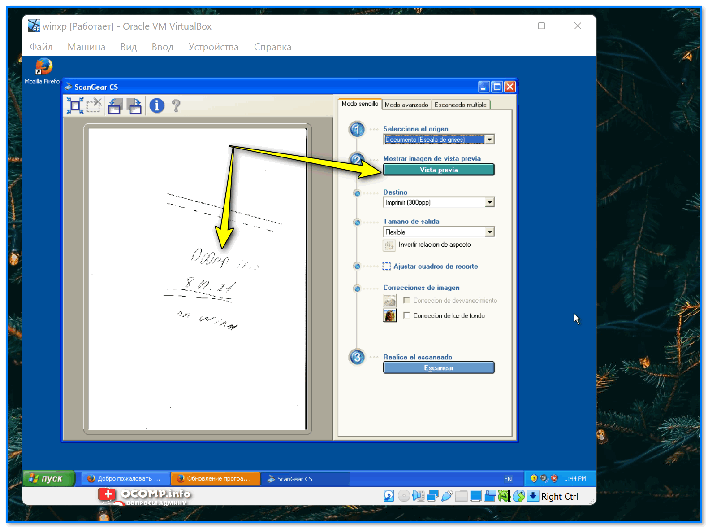The height and width of the screenshot is (529, 708).
Task: Enable Correccion de luz de fondo checkbox
Action: tap(406, 315)
